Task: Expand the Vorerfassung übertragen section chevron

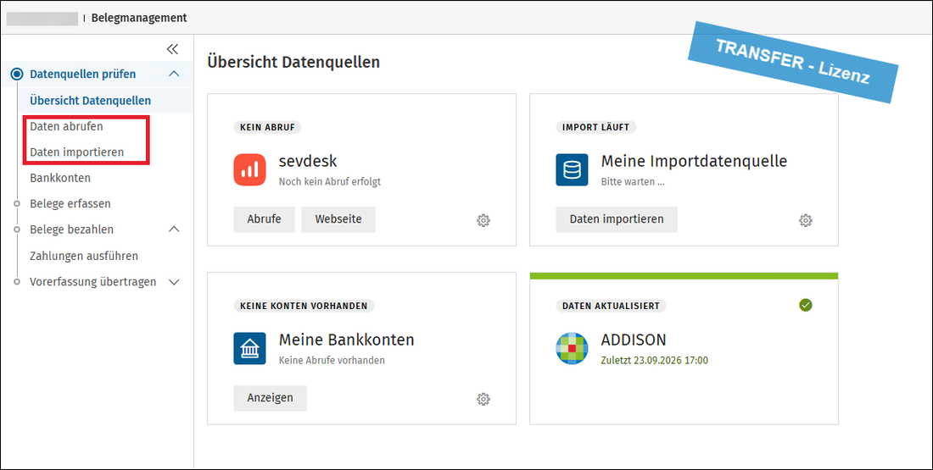Action: pos(174,282)
